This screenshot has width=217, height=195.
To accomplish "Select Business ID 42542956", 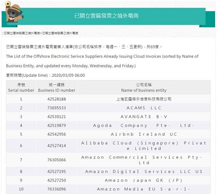I will point(57,134).
